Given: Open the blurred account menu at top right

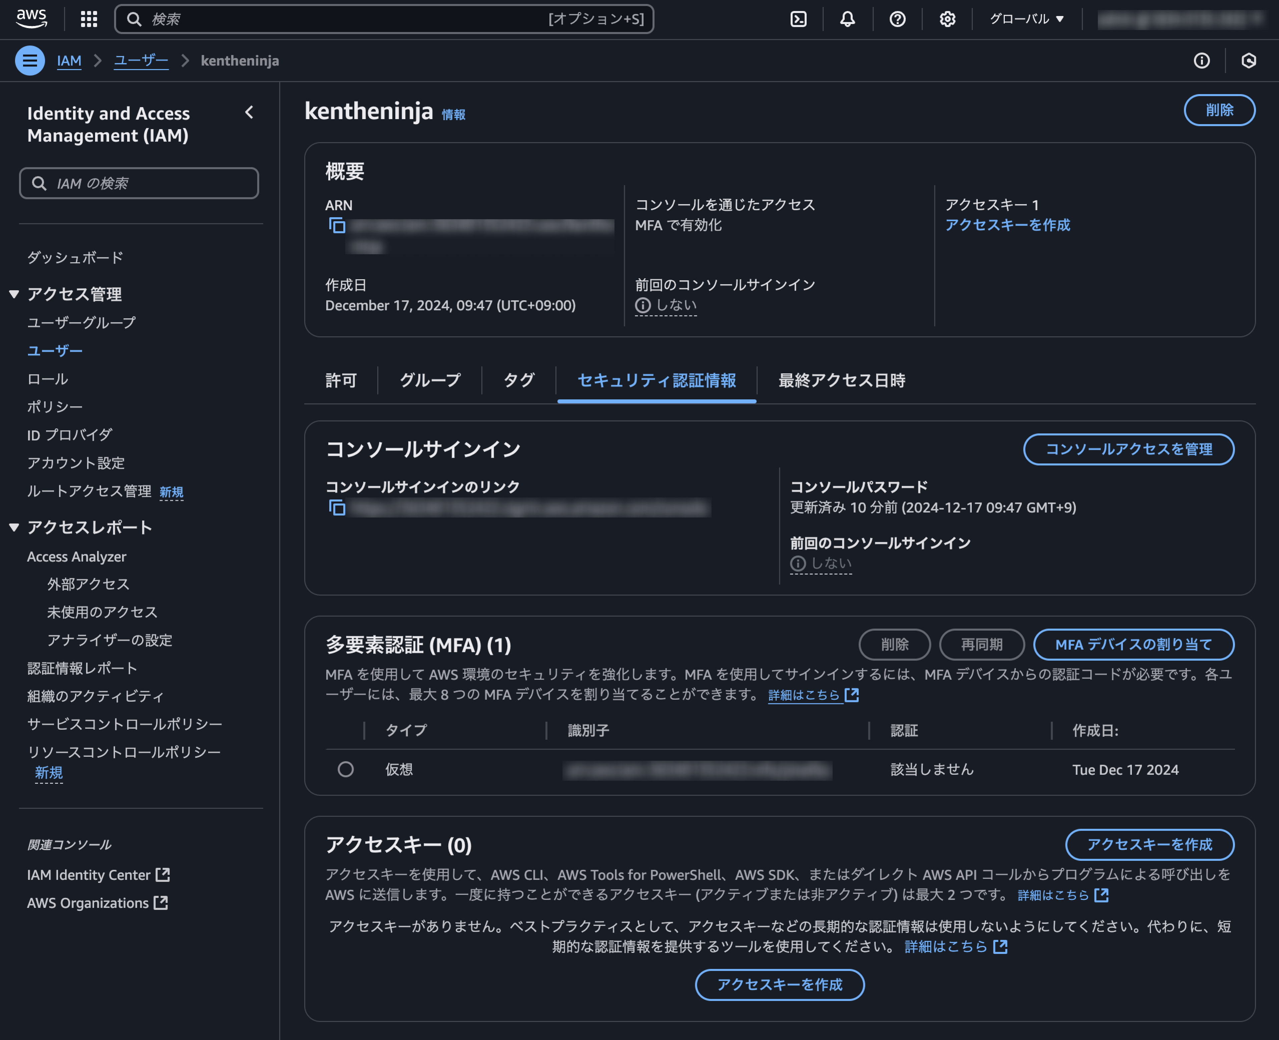Looking at the screenshot, I should click(x=1180, y=19).
